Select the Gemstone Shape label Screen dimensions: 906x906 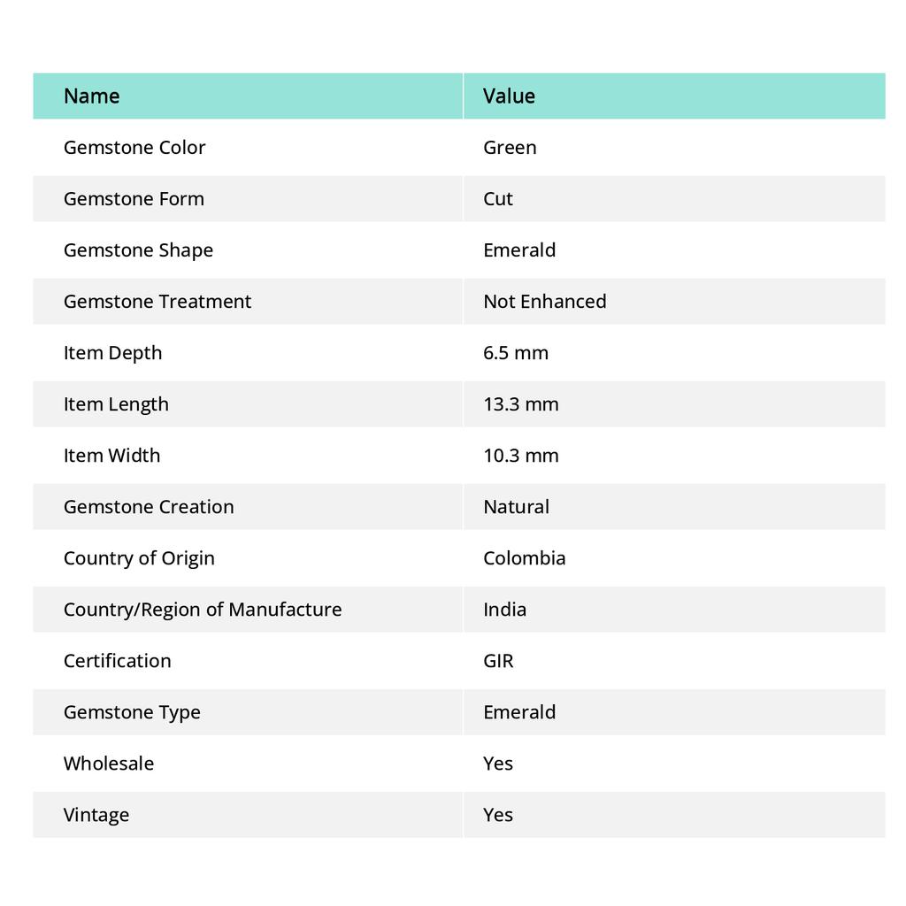[138, 250]
